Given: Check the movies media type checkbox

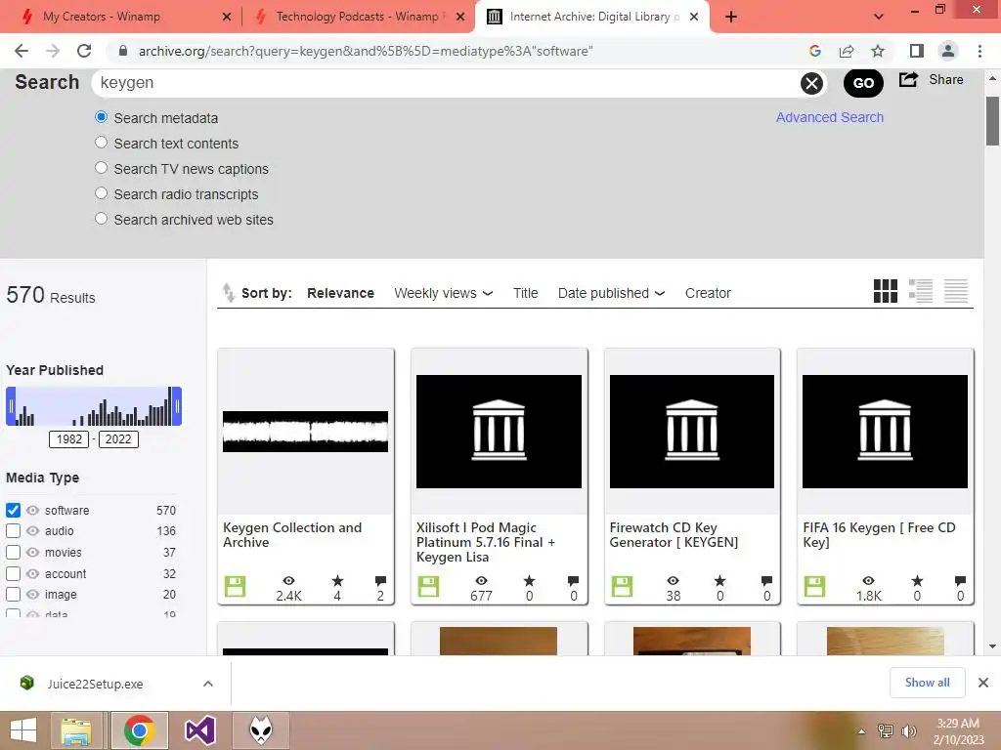Looking at the screenshot, I should coord(14,553).
